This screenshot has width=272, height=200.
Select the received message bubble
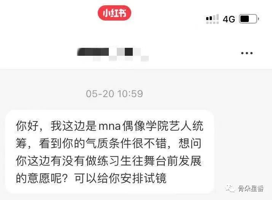110,151
